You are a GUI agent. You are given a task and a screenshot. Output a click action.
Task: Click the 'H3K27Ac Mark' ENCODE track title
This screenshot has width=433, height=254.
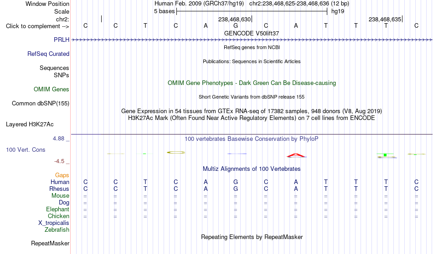[x=252, y=118]
